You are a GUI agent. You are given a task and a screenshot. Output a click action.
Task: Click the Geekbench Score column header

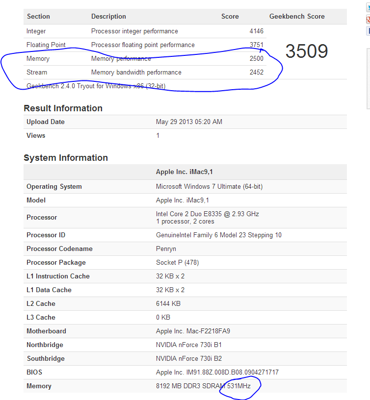tap(297, 16)
